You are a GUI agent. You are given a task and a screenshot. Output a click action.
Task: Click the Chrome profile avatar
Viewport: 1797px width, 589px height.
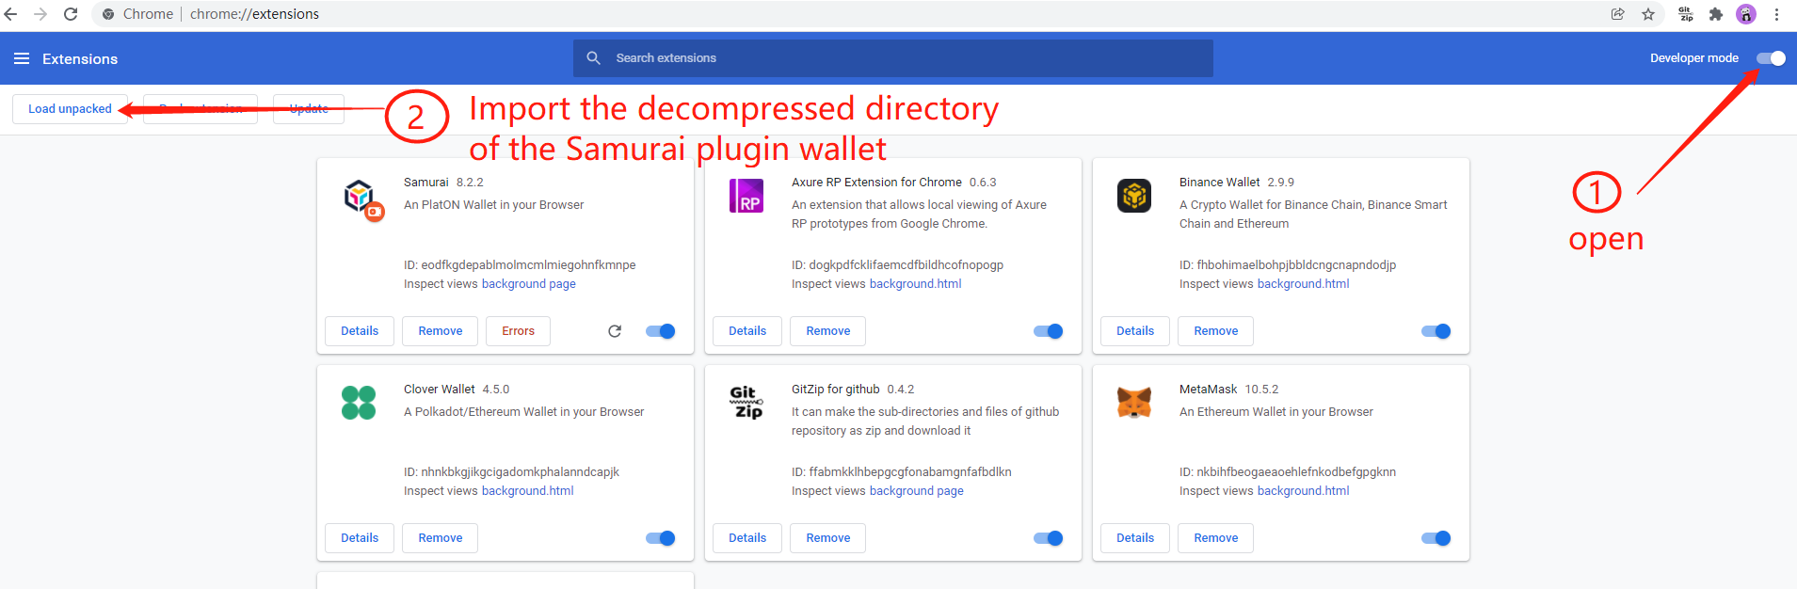click(x=1746, y=14)
